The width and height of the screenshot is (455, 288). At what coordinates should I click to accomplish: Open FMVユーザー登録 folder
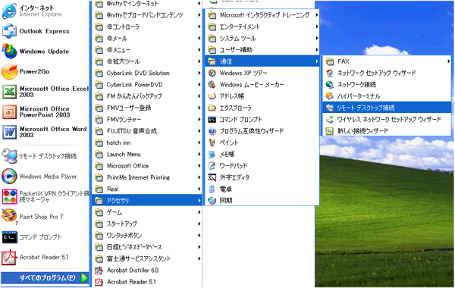pyautogui.click(x=147, y=108)
